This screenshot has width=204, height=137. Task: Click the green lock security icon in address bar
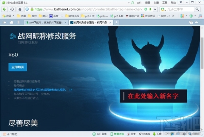(x=32, y=9)
